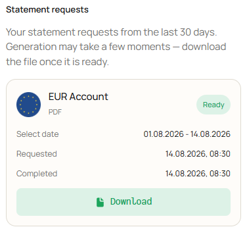Download the EUR Account statement
Screen dimensions: 247x252
pyautogui.click(x=123, y=202)
